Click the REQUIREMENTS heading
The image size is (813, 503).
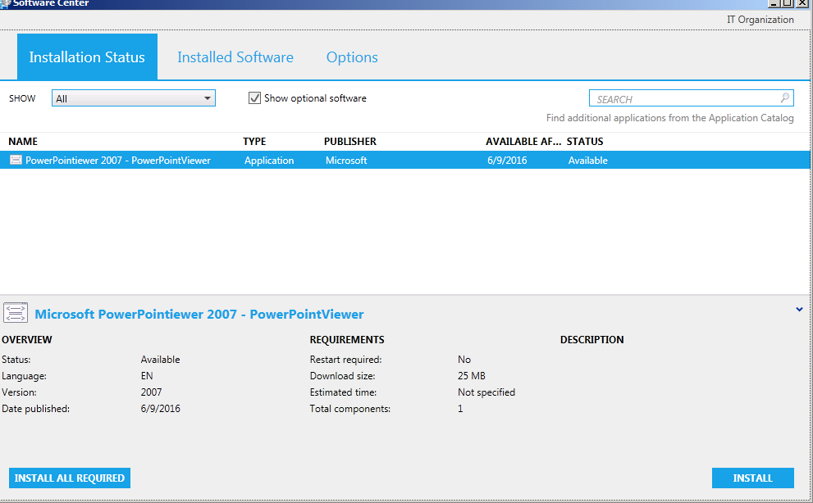click(347, 340)
